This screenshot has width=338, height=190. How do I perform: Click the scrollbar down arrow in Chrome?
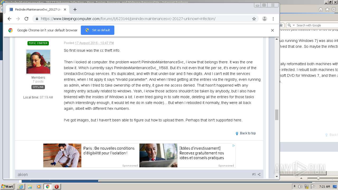tap(277, 177)
